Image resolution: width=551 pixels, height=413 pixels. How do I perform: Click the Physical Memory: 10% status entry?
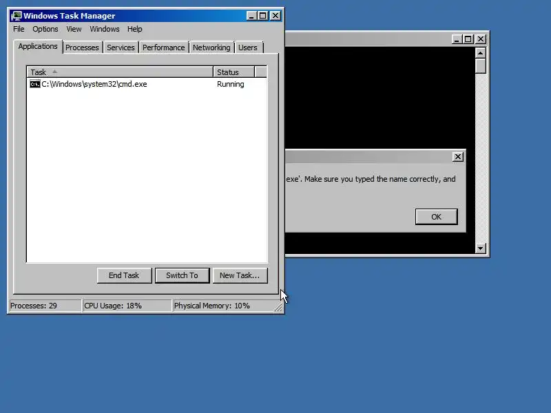coord(223,306)
